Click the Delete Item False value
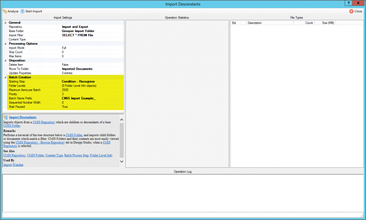The image size is (366, 220). click(x=65, y=65)
